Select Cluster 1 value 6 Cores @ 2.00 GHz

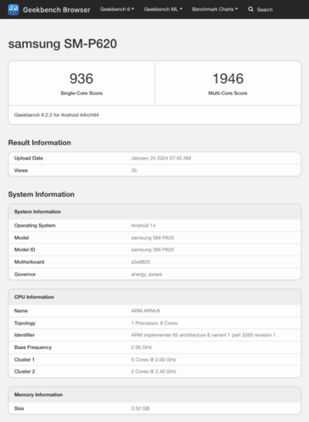coord(154,359)
